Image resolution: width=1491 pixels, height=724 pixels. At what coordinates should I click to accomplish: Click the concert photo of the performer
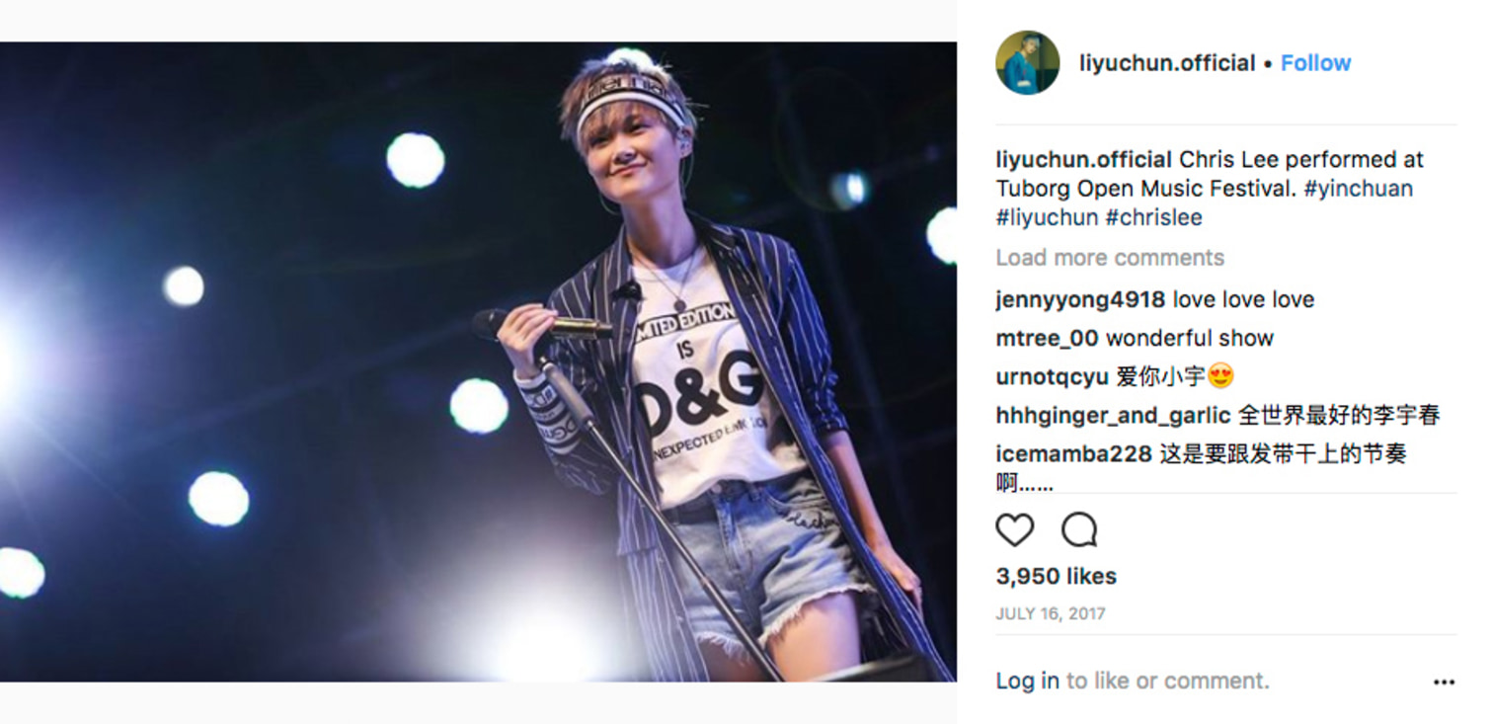click(478, 362)
